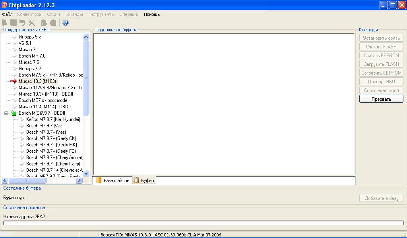Click the Сброс адаптаций button
Viewport: 407px width, 238px height.
(381, 90)
